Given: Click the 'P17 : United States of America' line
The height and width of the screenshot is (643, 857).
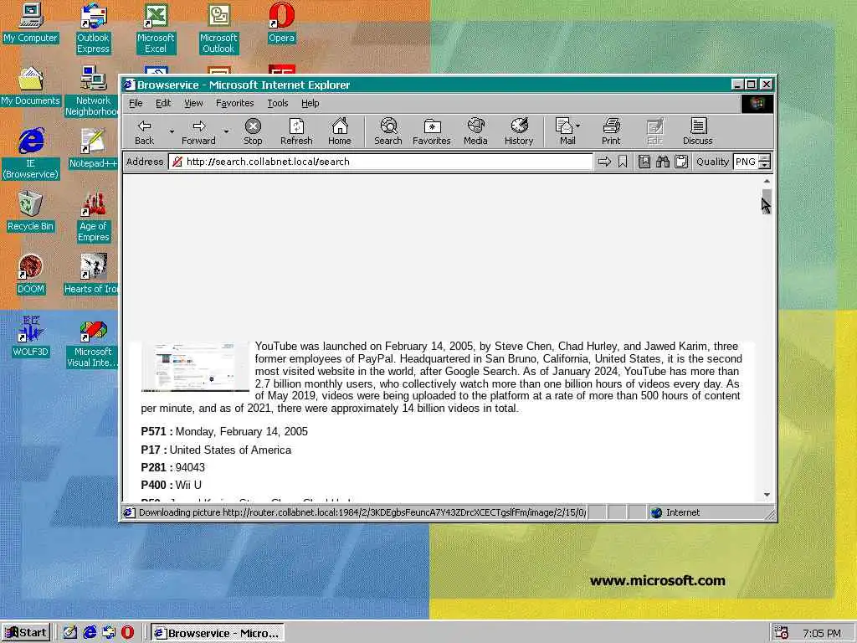Looking at the screenshot, I should coord(216,450).
